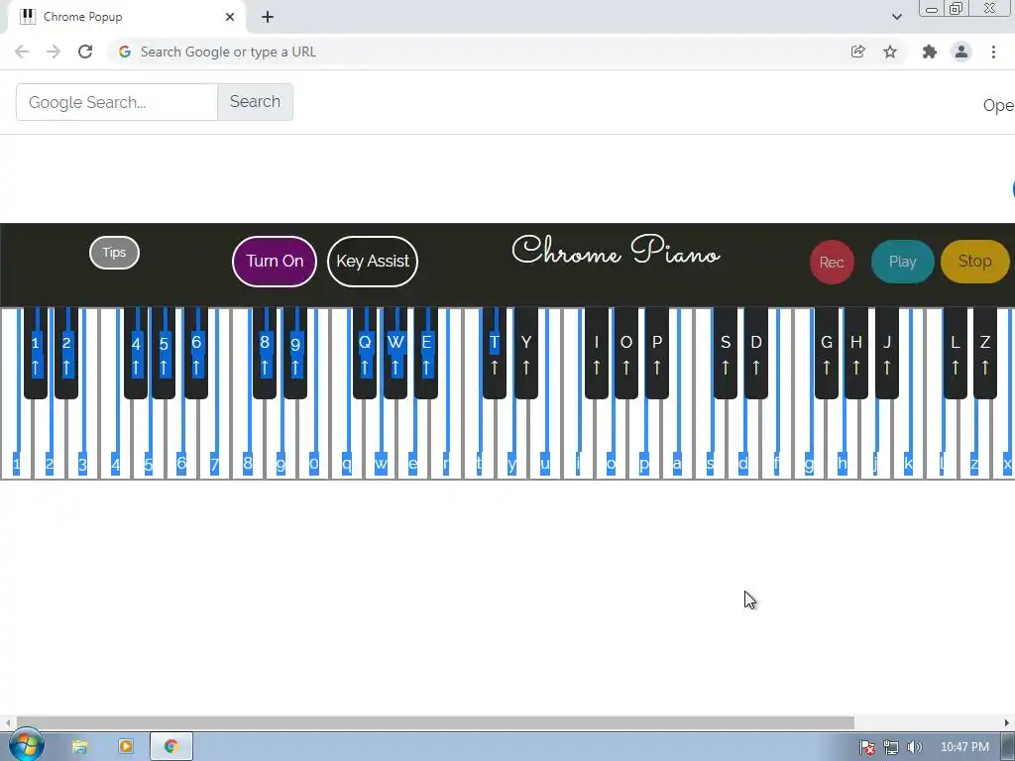Open the network tray icon
Screen dimensions: 1015x761
coord(891,747)
